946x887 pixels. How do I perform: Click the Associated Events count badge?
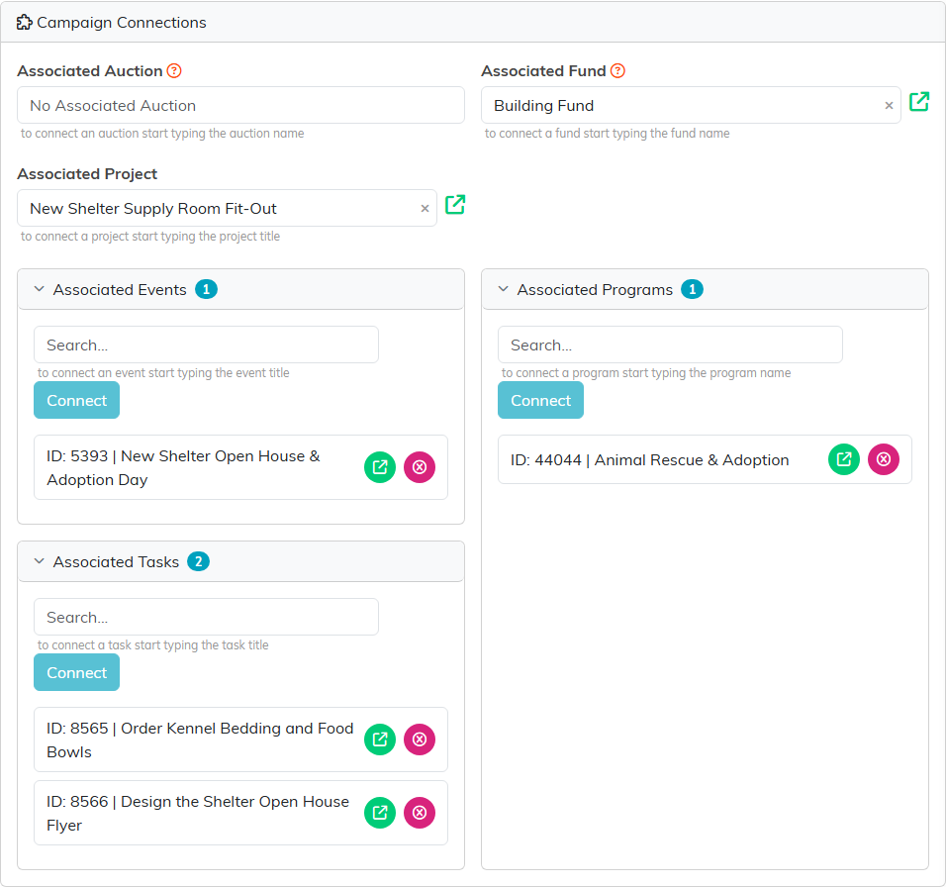tap(206, 290)
